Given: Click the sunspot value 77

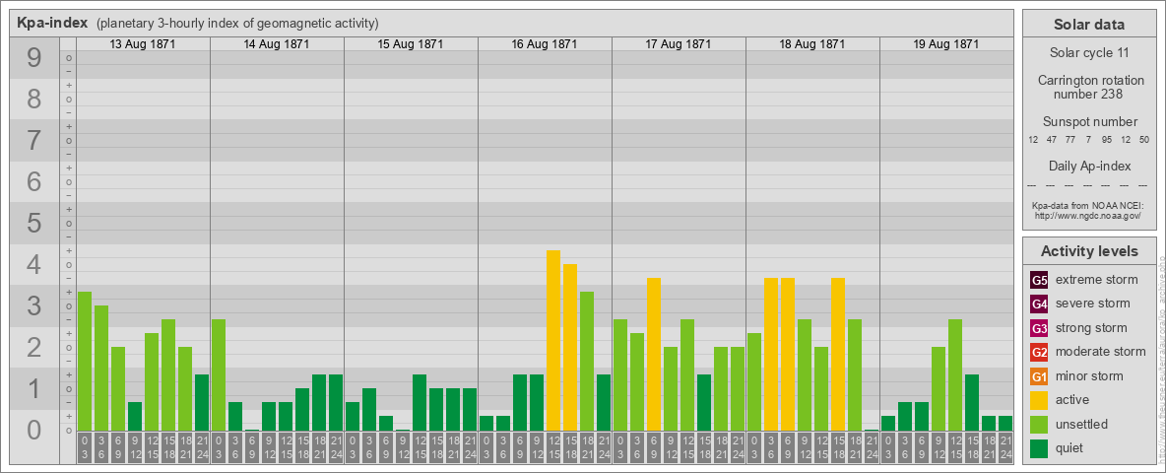Looking at the screenshot, I should tap(1070, 140).
